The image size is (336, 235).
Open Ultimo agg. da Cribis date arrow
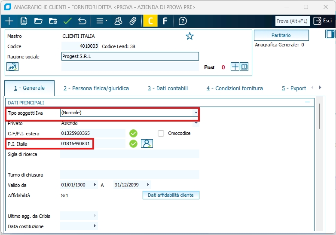[x=95, y=216]
